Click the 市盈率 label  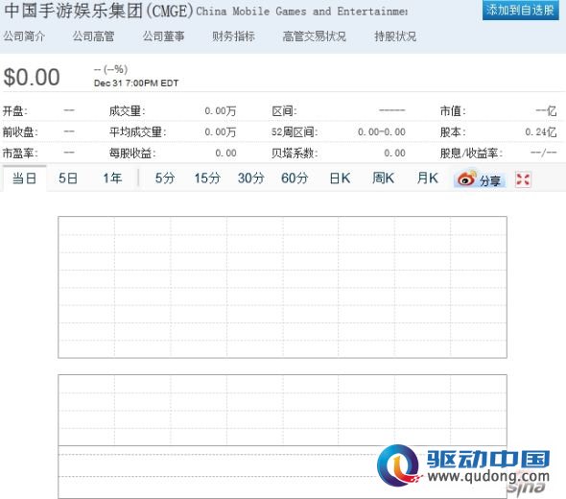point(20,154)
